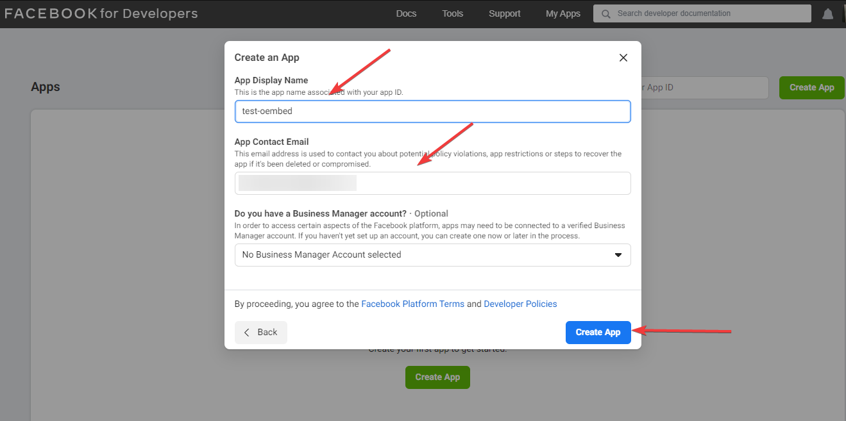Open the notifications bell icon
This screenshot has width=846, height=421.
pyautogui.click(x=828, y=14)
